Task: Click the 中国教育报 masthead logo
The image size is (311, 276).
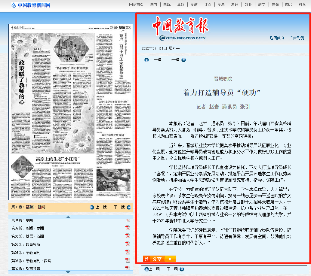Action: [180, 28]
